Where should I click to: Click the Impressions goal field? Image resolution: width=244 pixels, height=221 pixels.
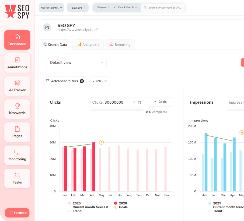pyautogui.click(x=235, y=102)
